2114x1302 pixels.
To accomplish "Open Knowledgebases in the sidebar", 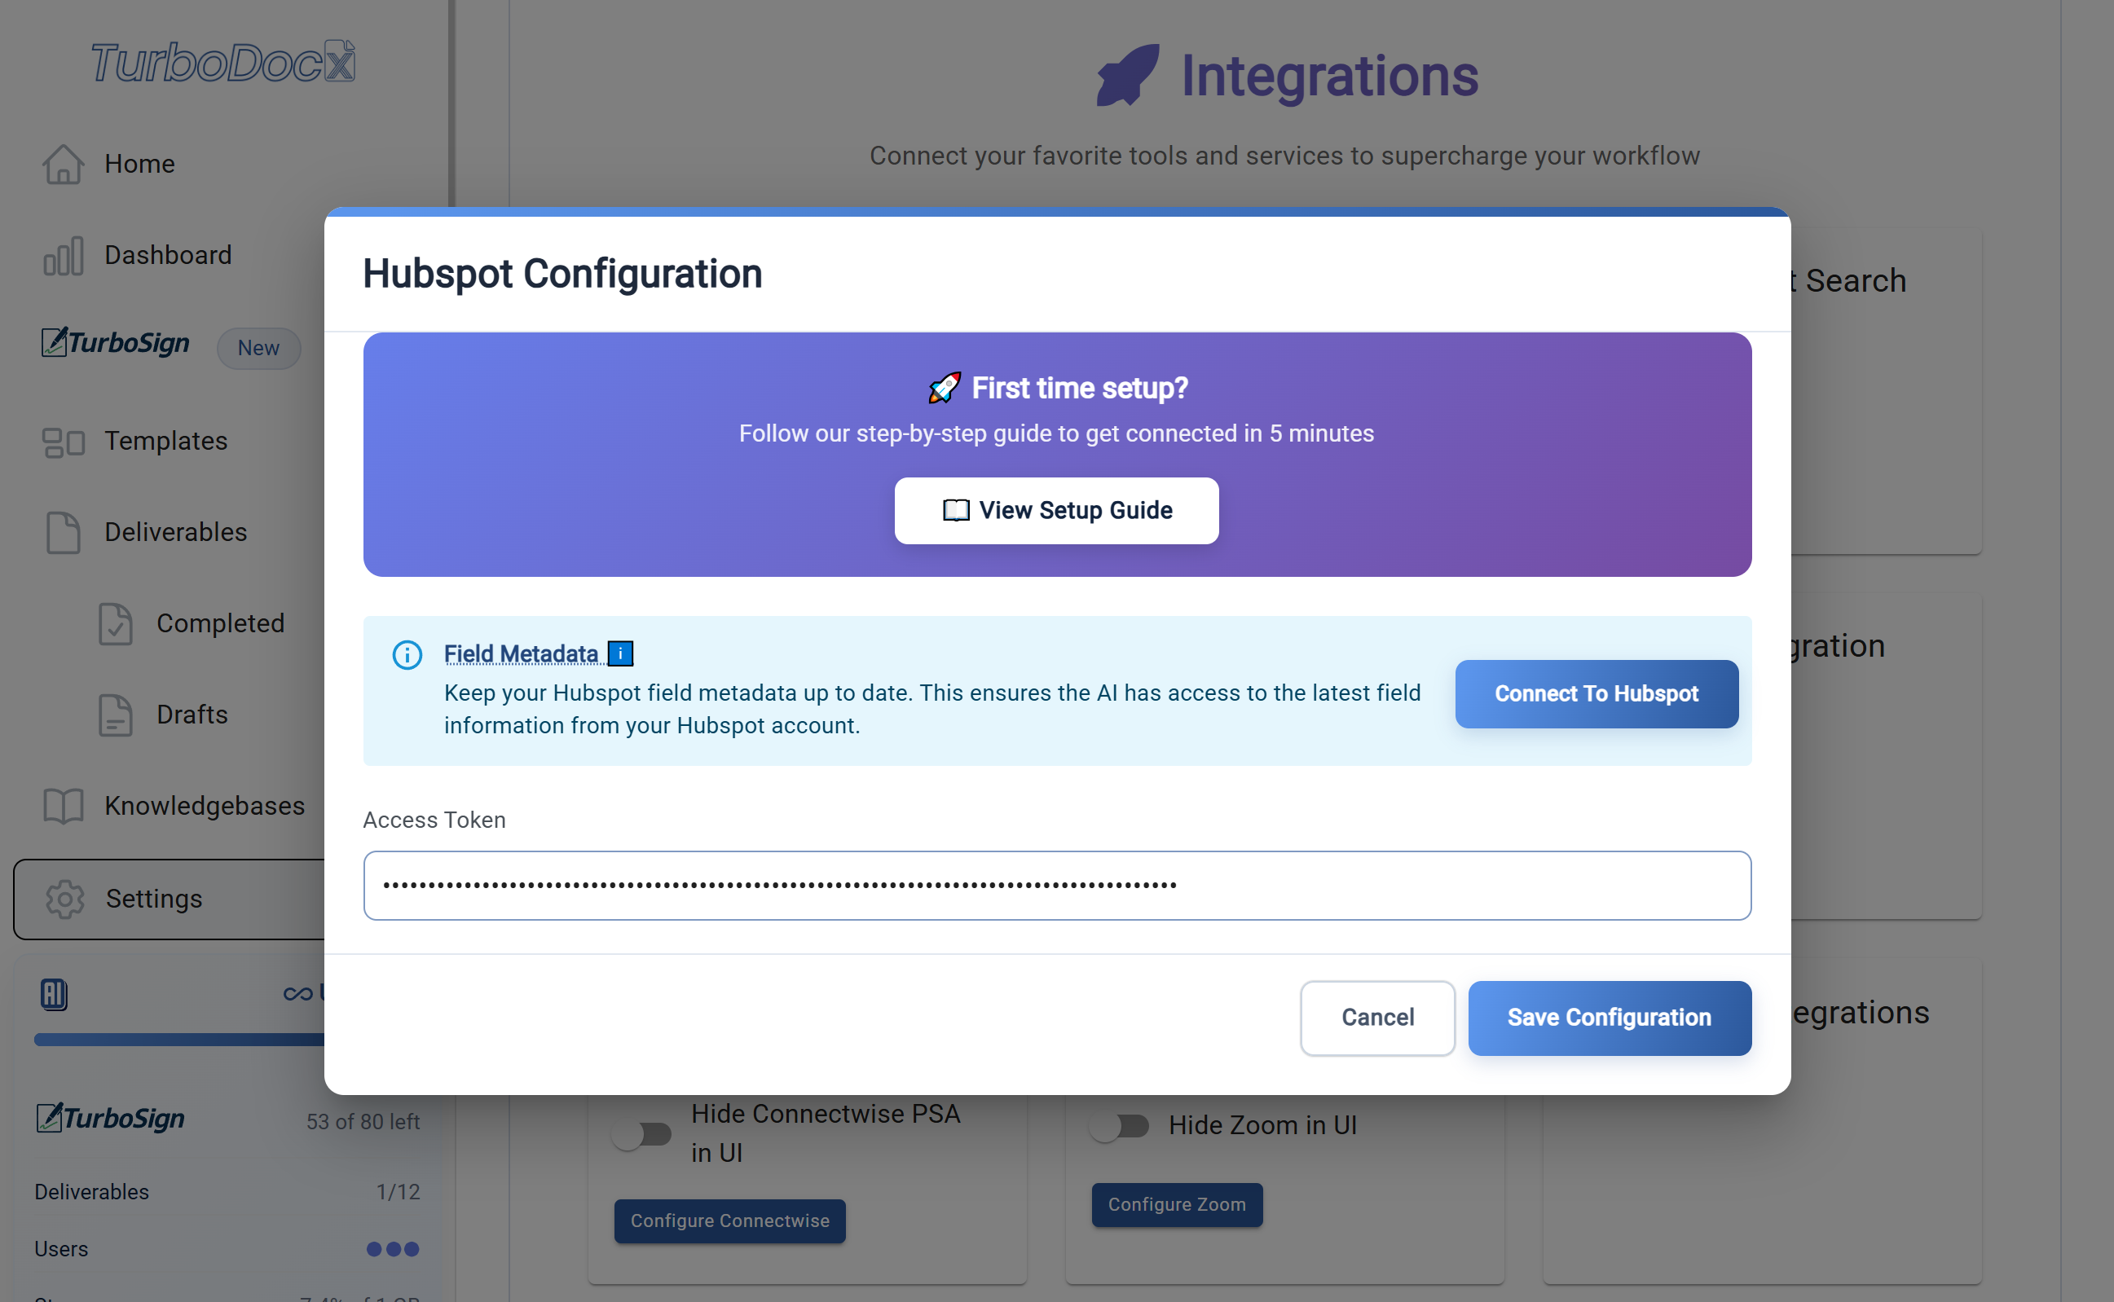I will (205, 806).
